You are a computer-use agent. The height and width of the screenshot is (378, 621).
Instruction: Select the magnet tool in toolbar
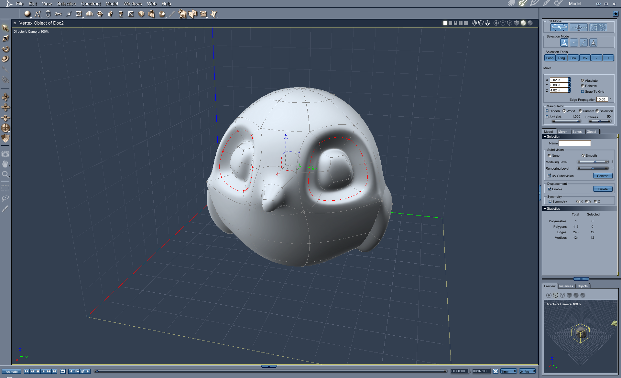[48, 14]
